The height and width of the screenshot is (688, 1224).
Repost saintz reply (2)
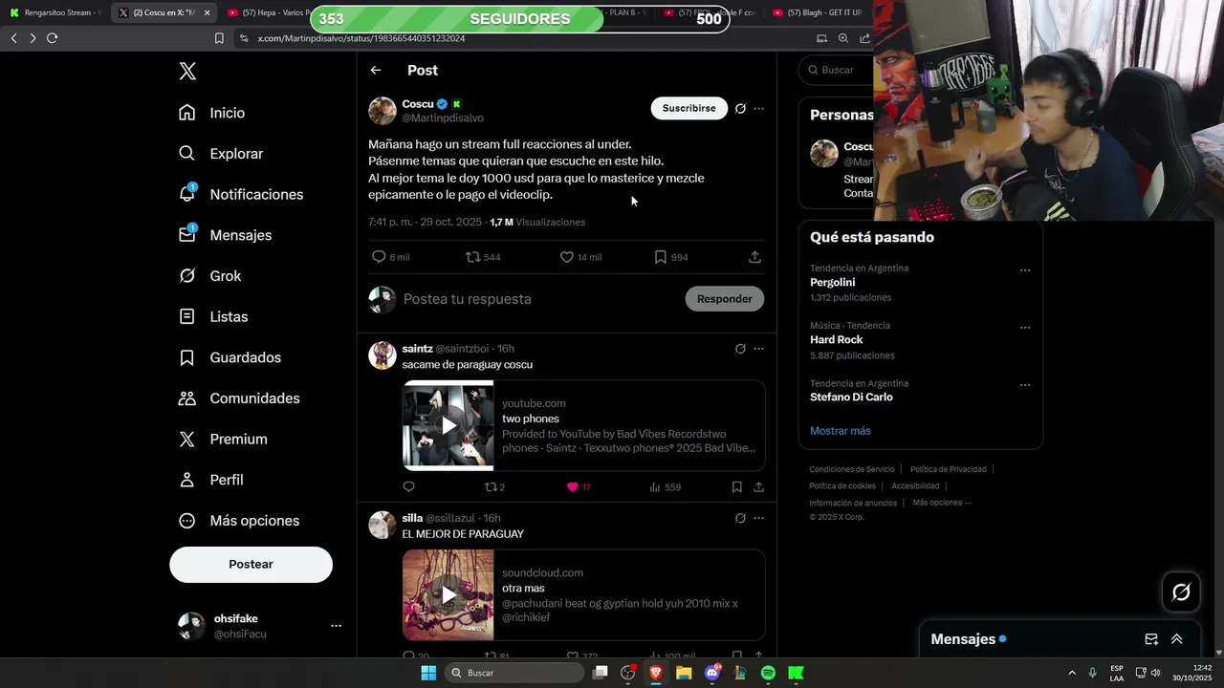[494, 487]
